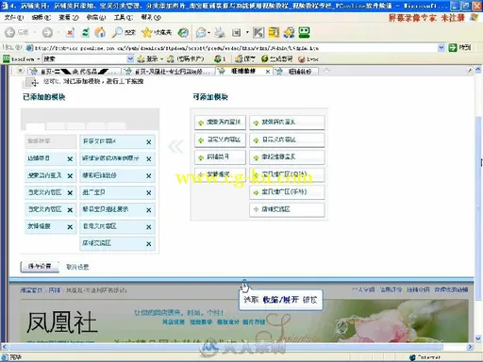Collapse panel via the arrow on the blue divider
Viewport: 483px width, 362px height.
tap(244, 280)
